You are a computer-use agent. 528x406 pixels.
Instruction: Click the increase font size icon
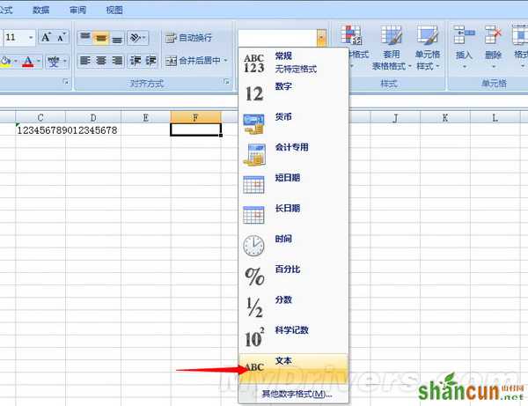47,37
